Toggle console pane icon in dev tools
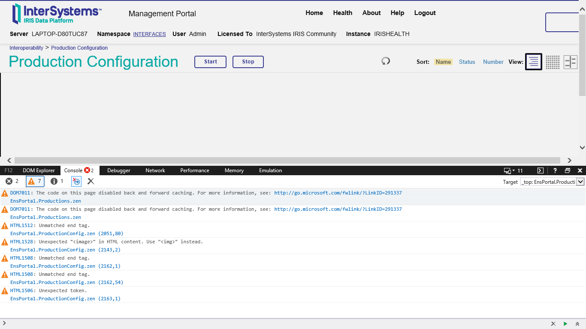This screenshot has height=329, width=586. click(541, 170)
